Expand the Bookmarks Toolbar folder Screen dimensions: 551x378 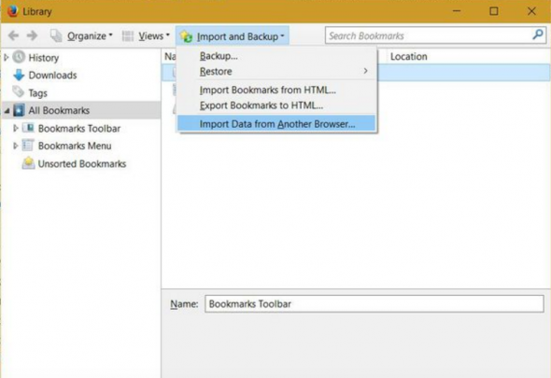coord(16,128)
